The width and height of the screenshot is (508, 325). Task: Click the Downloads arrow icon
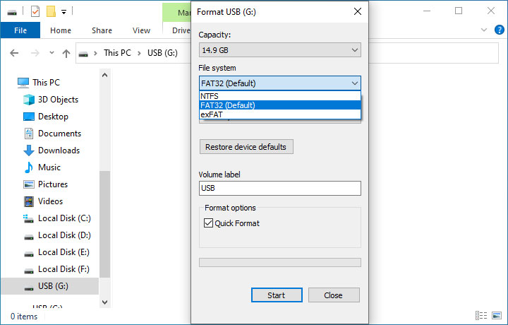coord(29,150)
